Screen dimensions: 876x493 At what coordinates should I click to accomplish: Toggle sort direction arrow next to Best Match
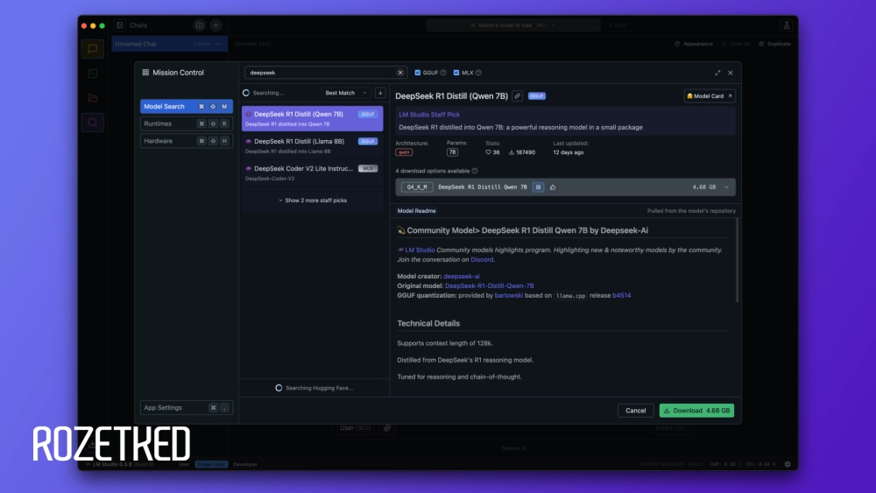coord(380,93)
